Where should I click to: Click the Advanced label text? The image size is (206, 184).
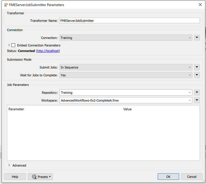[19, 165]
